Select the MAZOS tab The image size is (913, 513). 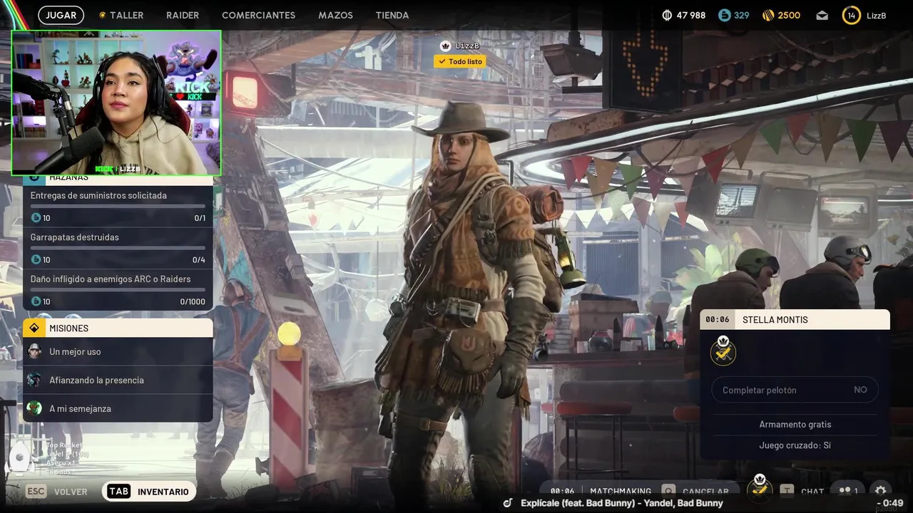click(x=335, y=15)
